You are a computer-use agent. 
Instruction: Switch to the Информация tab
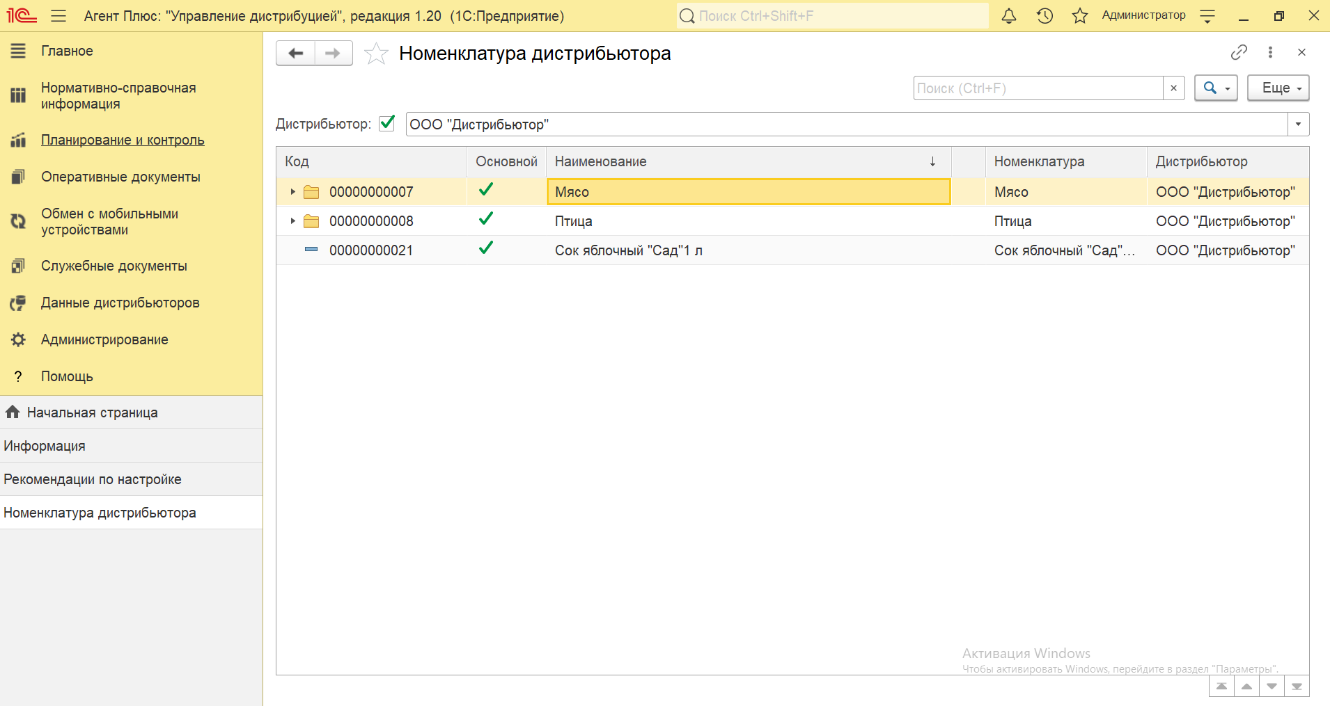[x=131, y=446]
